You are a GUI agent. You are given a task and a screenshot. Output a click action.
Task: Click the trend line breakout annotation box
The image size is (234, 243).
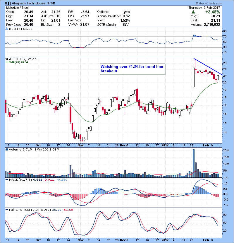coord(132,69)
